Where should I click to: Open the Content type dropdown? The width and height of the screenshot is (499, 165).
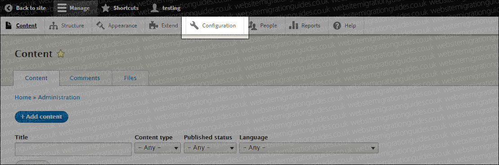(x=157, y=148)
